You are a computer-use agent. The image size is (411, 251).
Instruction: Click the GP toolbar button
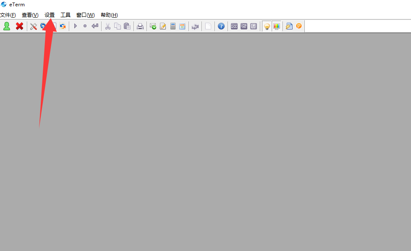tap(244, 26)
